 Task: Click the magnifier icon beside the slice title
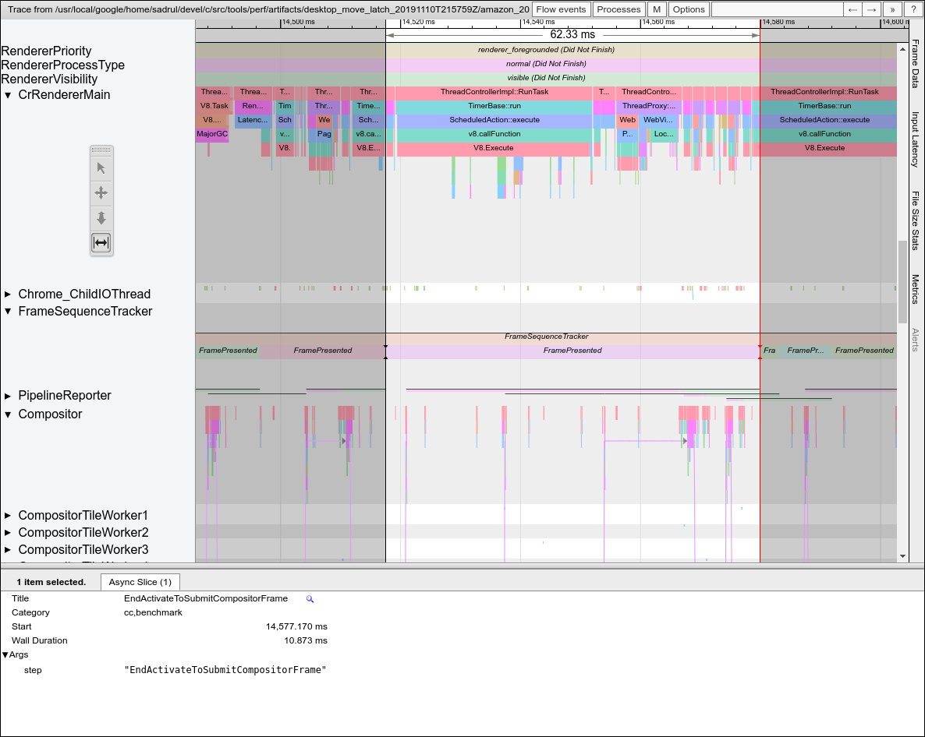[310, 599]
